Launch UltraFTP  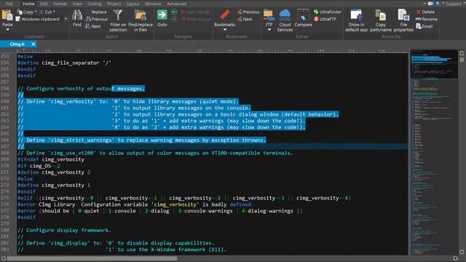[x=325, y=19]
